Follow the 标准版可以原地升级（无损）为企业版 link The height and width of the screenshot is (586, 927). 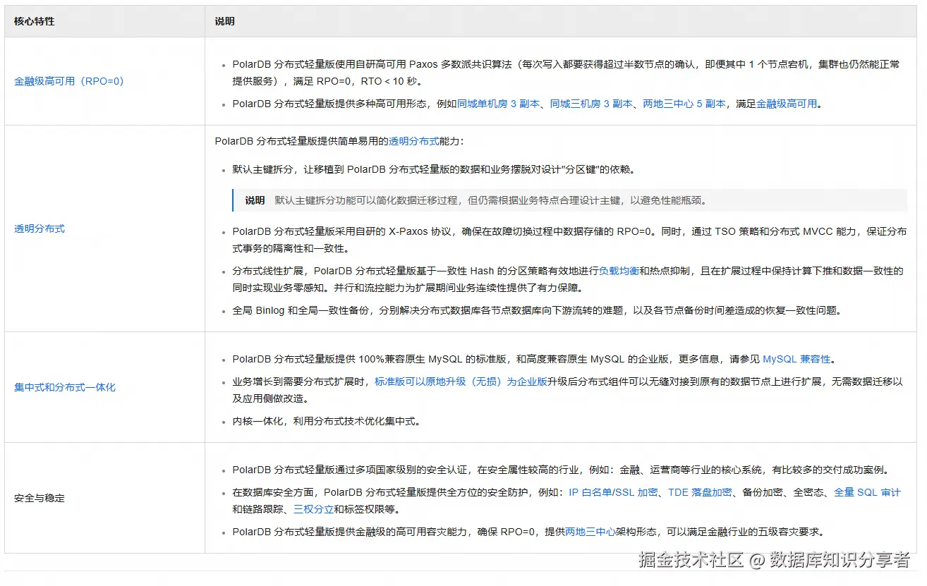(461, 381)
